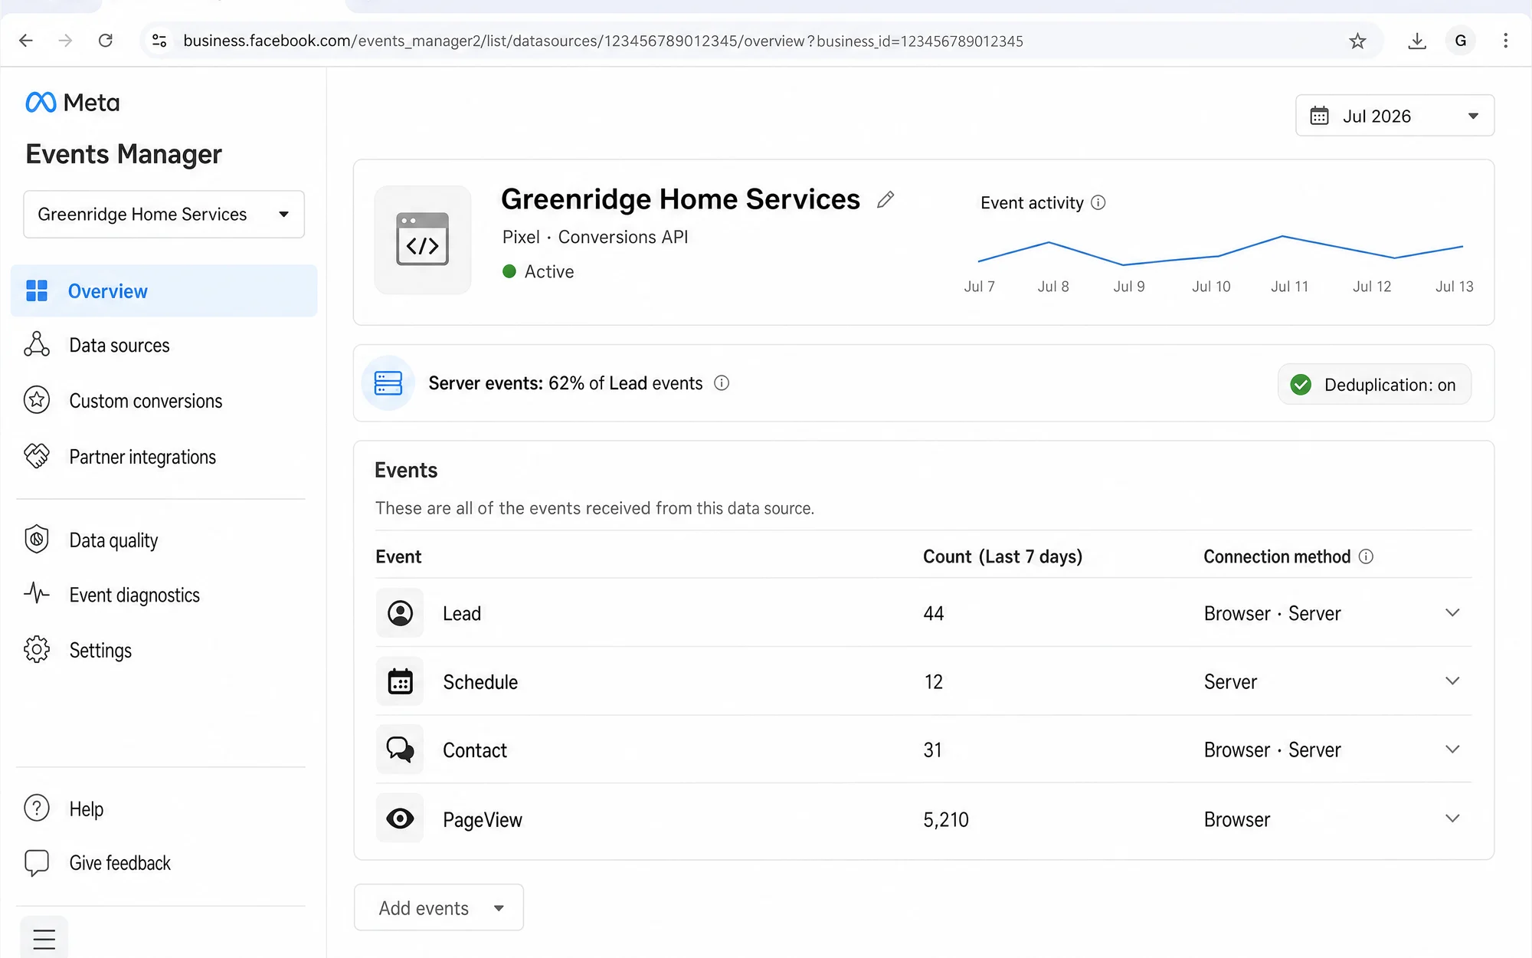Open Event diagnostics

[134, 595]
